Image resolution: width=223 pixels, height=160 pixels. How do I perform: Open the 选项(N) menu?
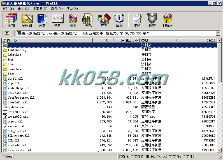point(57,9)
